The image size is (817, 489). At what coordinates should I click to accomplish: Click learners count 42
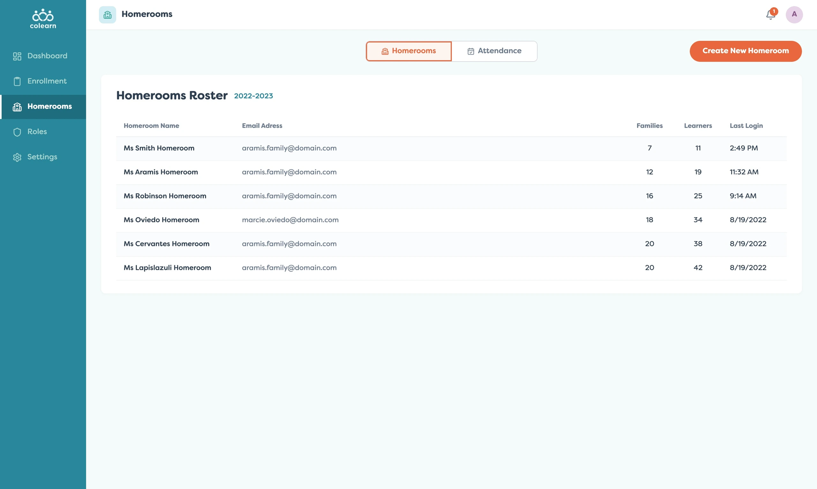[698, 268]
